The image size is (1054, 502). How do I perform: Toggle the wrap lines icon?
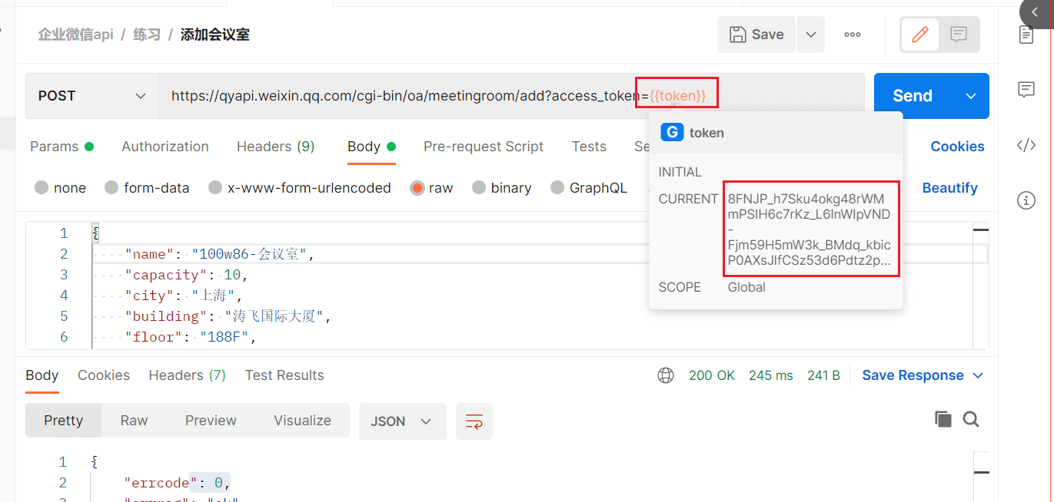[474, 421]
